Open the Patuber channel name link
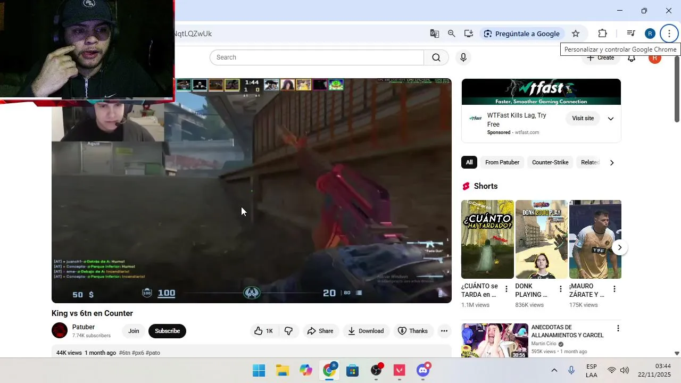Screen dimensions: 681x383 point(84,327)
